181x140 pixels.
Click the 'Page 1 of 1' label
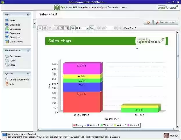click(130, 28)
